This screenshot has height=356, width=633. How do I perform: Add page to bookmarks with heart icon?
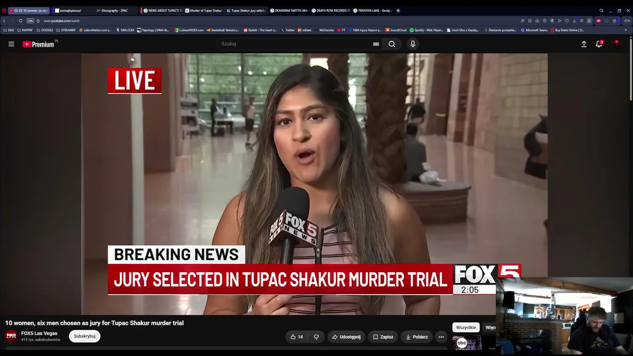click(x=567, y=21)
